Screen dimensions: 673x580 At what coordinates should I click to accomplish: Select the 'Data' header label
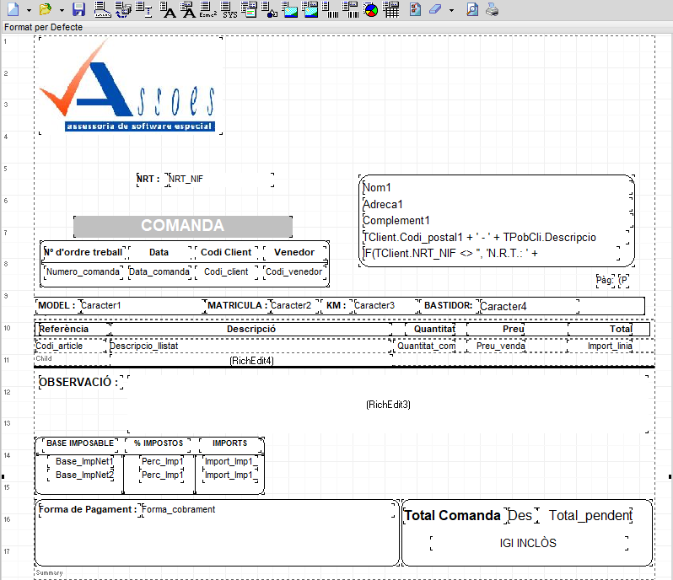(159, 252)
